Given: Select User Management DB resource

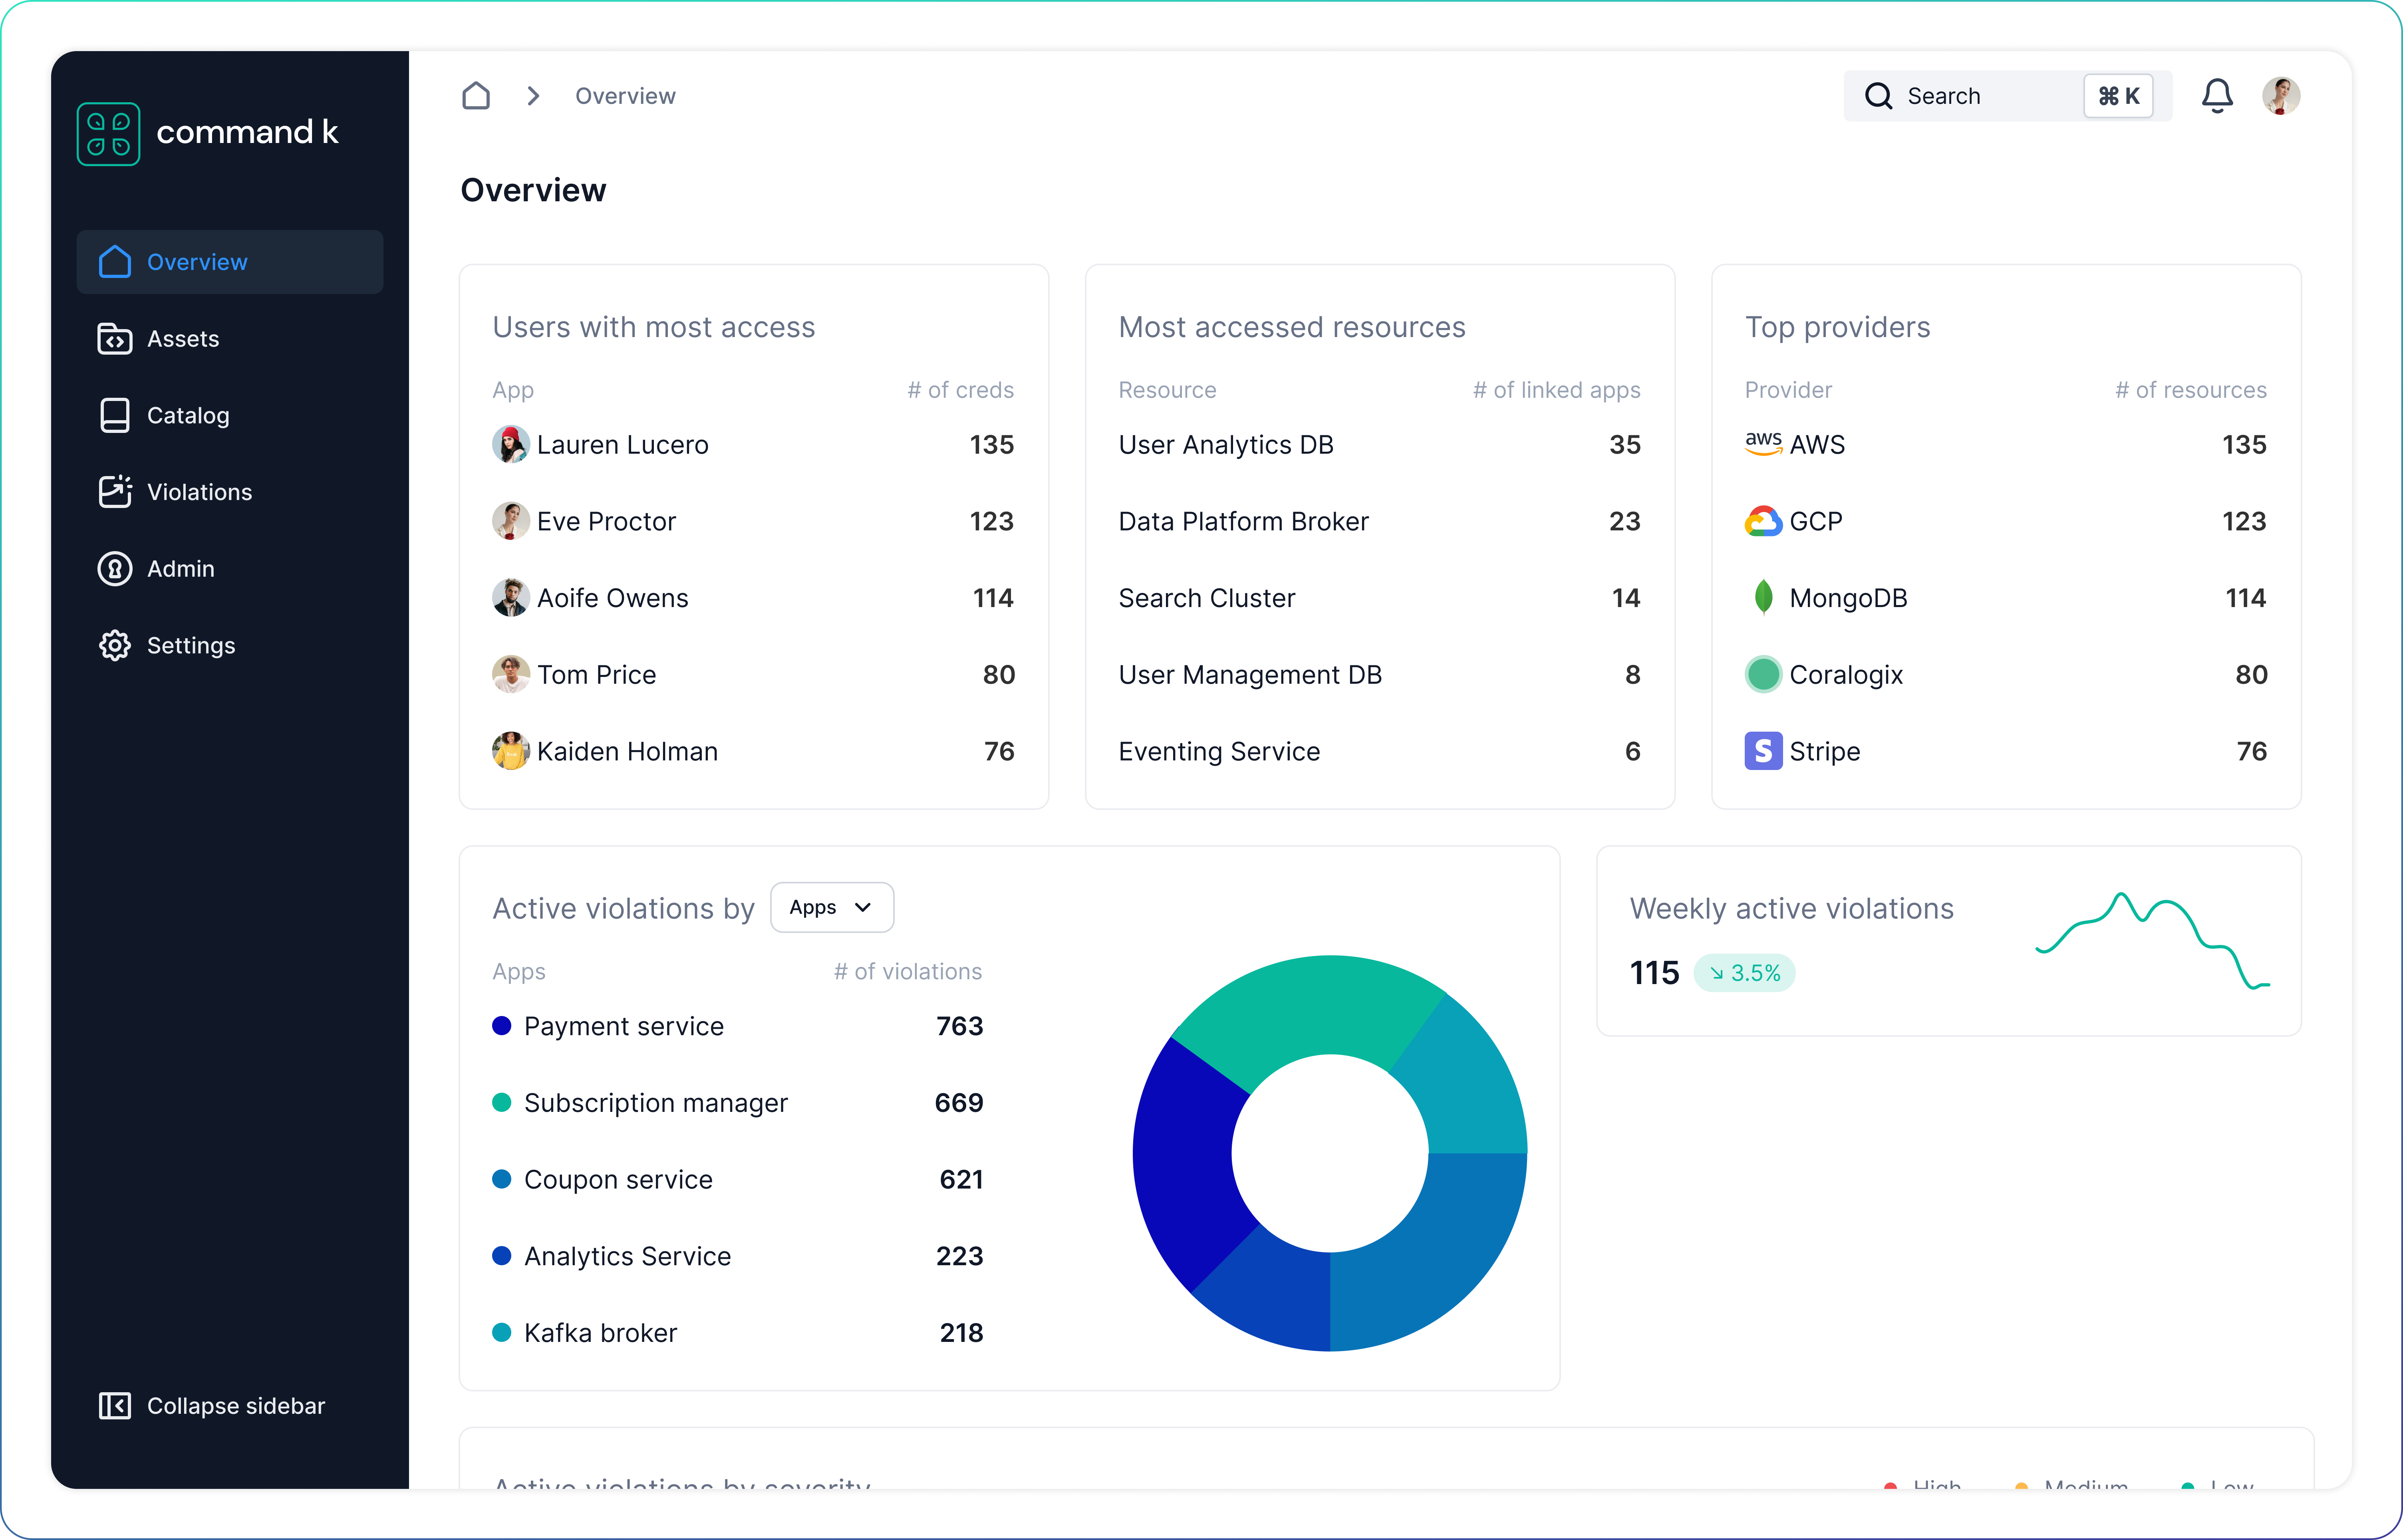Looking at the screenshot, I should point(1250,674).
